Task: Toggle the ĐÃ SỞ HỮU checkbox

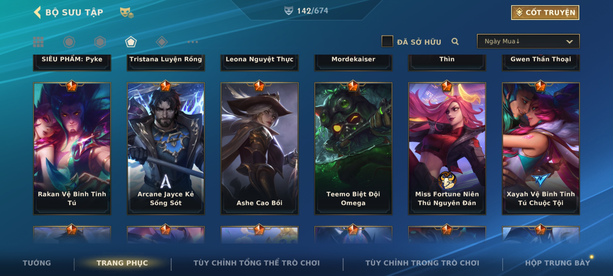Action: point(387,41)
